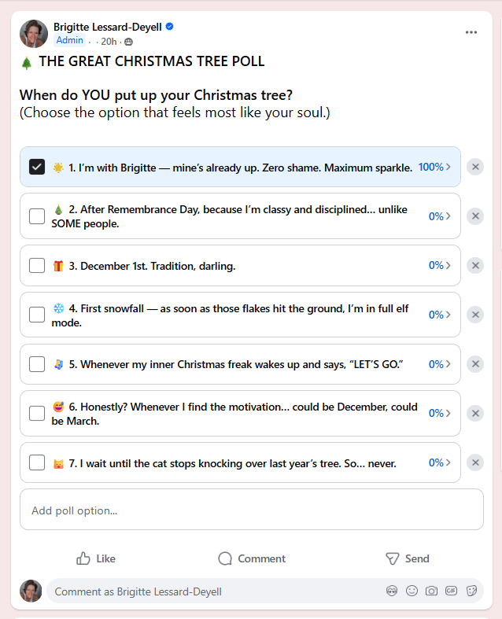Open emoji picker in comment box
Image resolution: width=502 pixels, height=619 pixels.
tap(412, 591)
